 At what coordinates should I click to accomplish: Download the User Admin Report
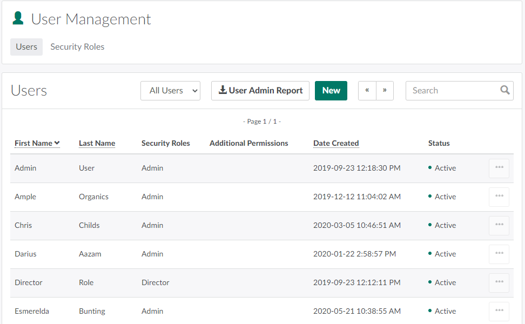(260, 91)
